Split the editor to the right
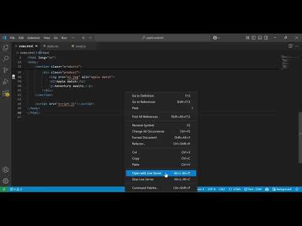This screenshot has width=302, height=226. click(x=290, y=46)
